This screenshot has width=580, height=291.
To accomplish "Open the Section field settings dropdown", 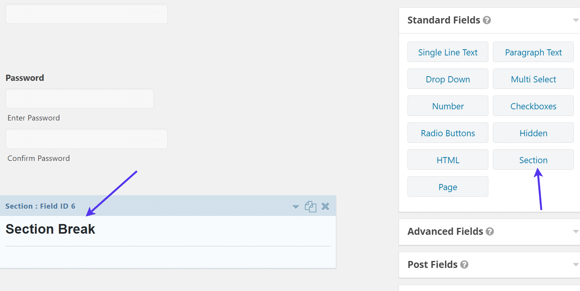I will click(295, 207).
